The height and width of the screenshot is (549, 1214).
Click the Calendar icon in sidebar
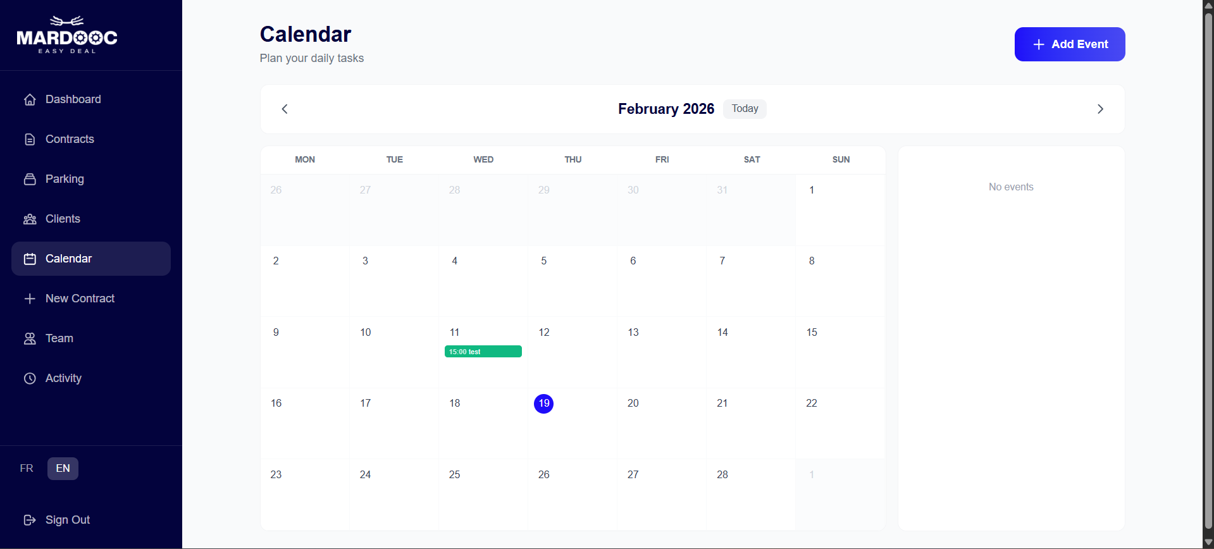click(30, 259)
